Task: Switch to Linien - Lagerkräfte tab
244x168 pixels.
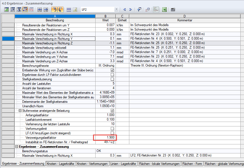Action: coord(123,164)
